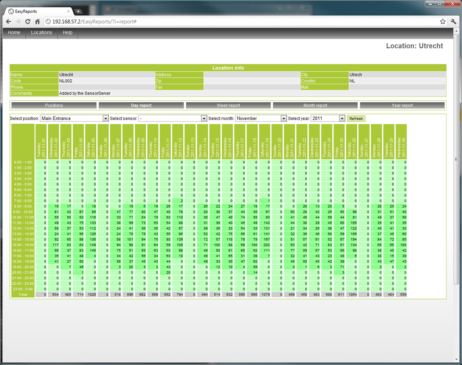This screenshot has width=462, height=365.
Task: Open the Locations menu
Action: [41, 32]
